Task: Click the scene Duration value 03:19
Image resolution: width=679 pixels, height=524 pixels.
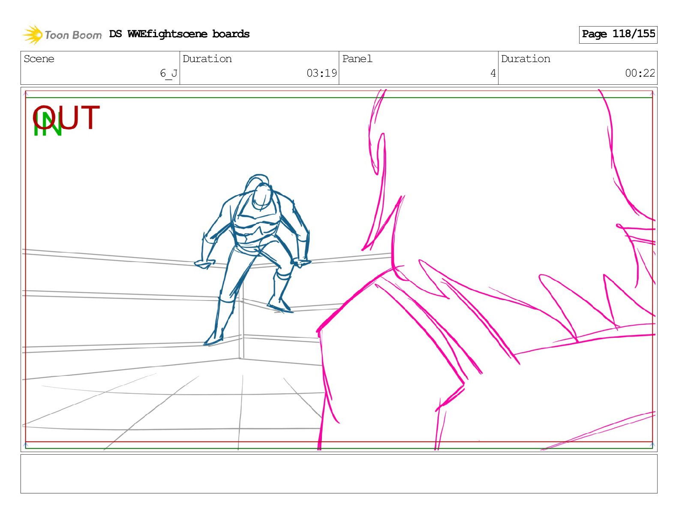Action: point(321,74)
